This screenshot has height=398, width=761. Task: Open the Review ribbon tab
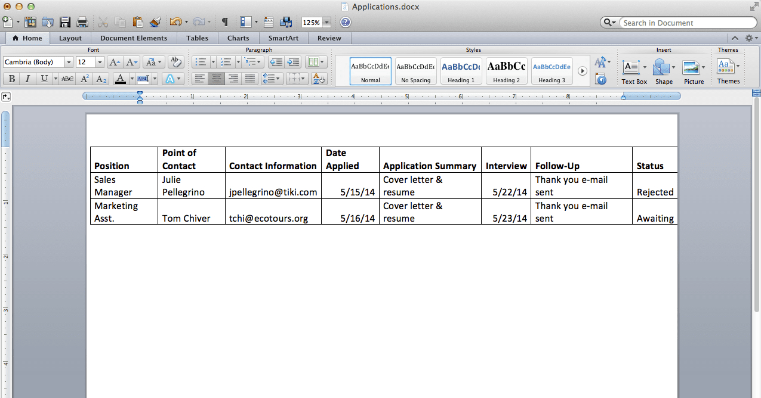(329, 38)
